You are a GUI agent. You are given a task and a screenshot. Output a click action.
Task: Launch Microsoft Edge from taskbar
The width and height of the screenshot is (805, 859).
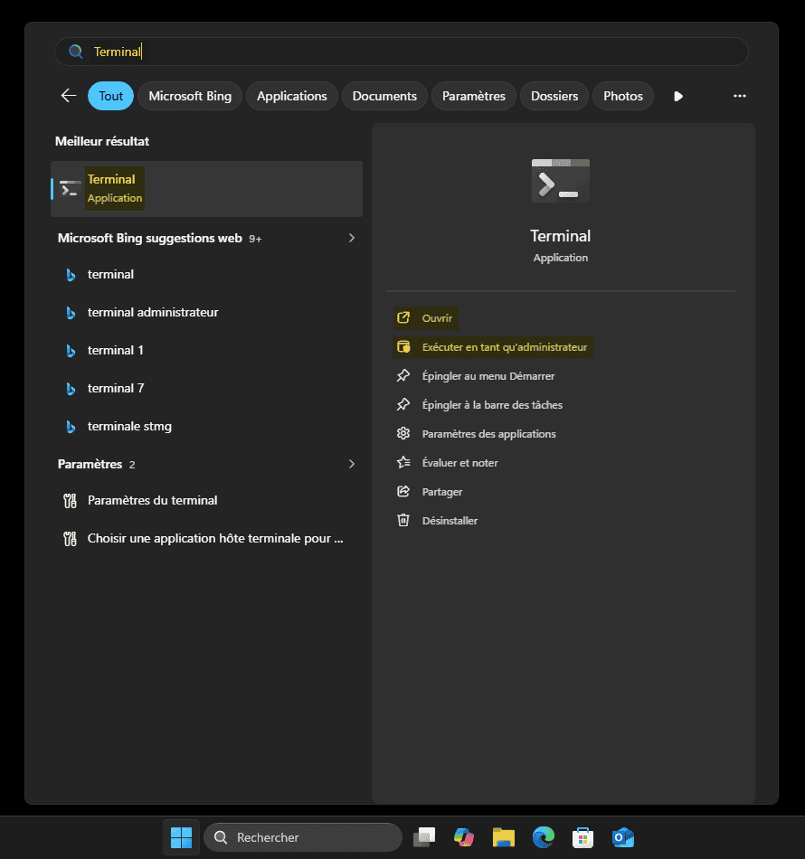tap(543, 837)
